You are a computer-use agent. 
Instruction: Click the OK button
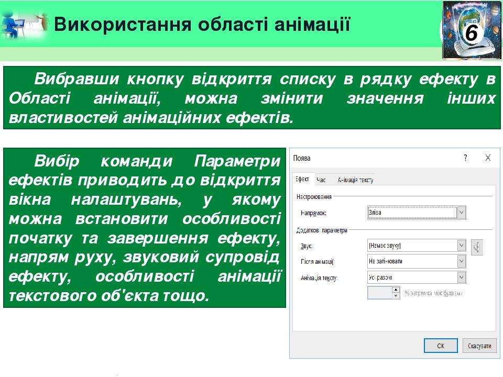441,346
